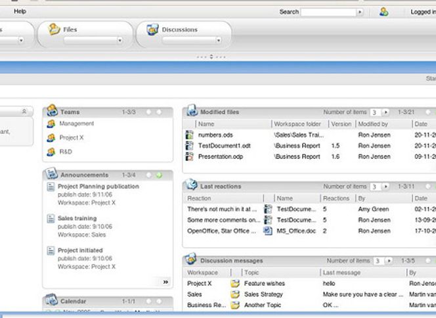Open the leftmost partially visible dropdown arrow
436x318 pixels.
point(21,41)
